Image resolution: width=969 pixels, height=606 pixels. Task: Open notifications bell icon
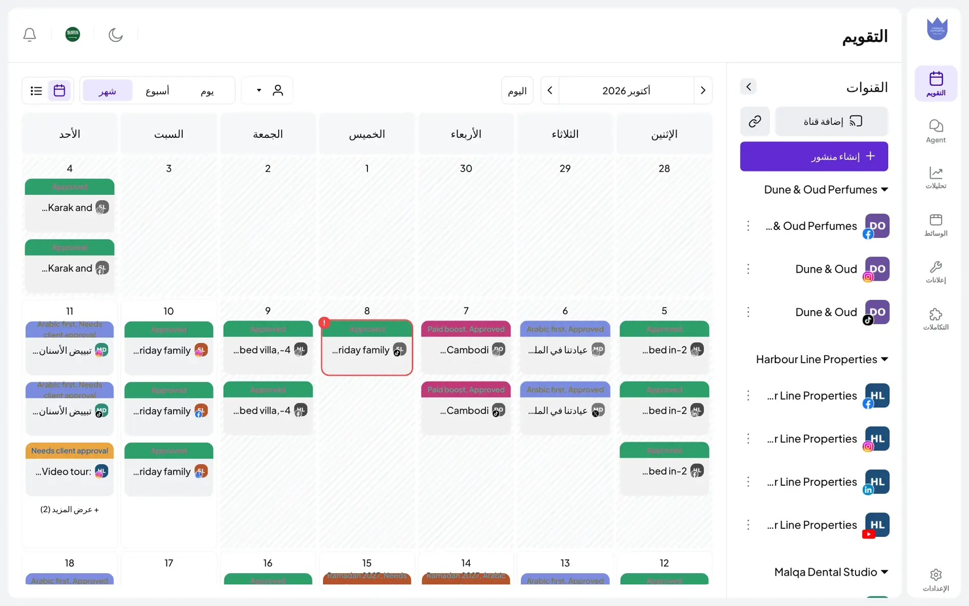(30, 34)
